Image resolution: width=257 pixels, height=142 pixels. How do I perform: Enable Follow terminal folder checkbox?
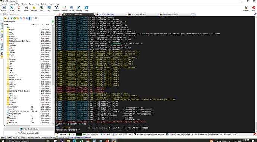(19, 133)
